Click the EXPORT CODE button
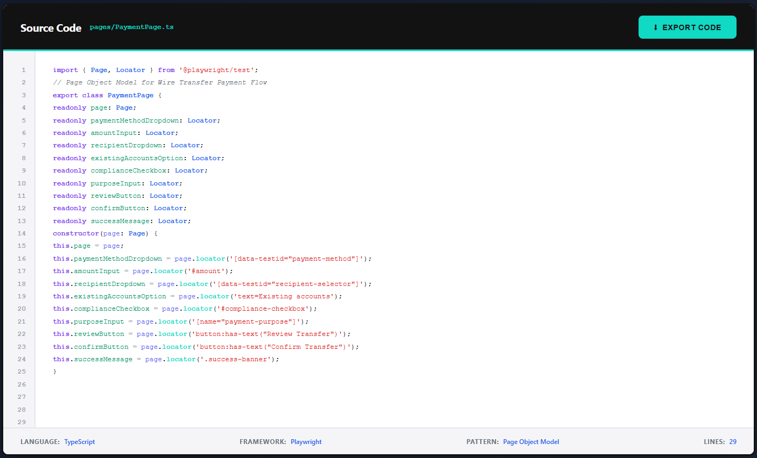Screen dimensions: 757x458 pyautogui.click(x=688, y=27)
